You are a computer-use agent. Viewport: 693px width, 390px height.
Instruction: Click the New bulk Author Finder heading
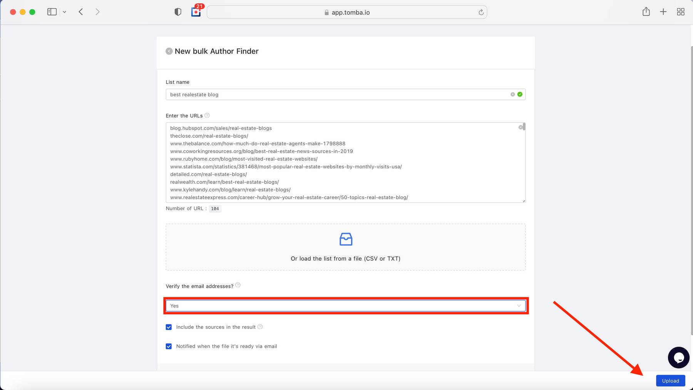coord(216,51)
